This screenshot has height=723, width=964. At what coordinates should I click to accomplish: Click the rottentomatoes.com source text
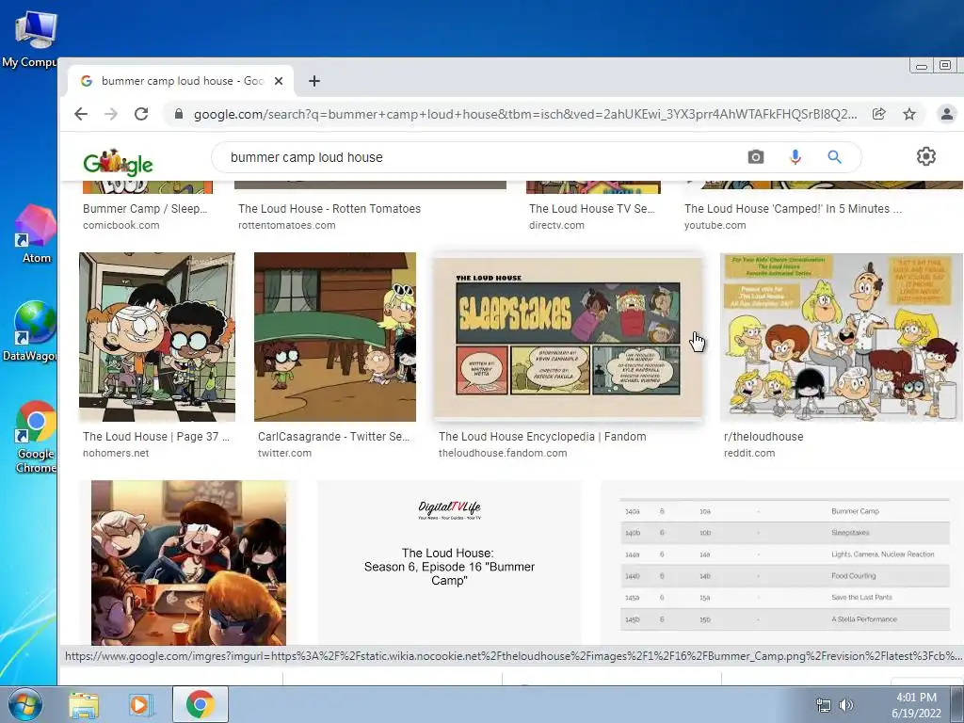(x=287, y=225)
